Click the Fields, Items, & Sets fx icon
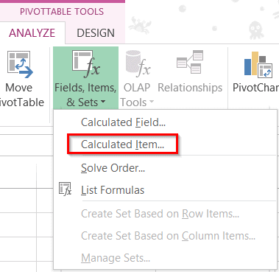279x272 pixels. coord(86,63)
